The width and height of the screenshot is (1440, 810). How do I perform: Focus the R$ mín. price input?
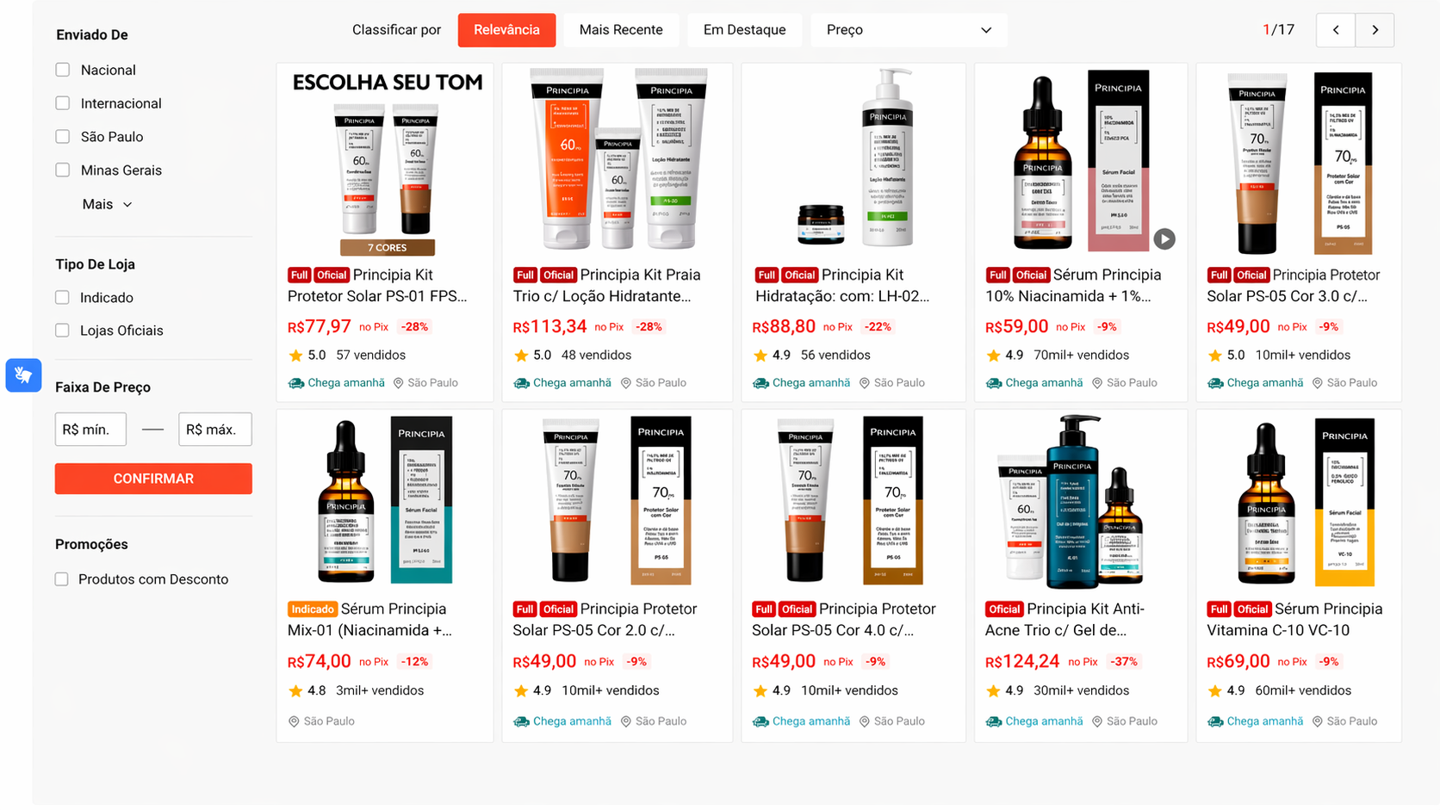90,430
